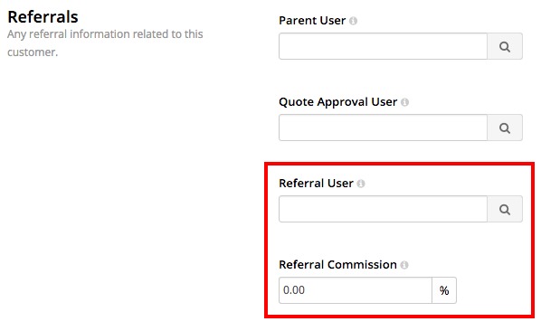Viewport: 541px width, 331px height.
Task: Click info icon beside Quote Approval User
Action: coord(404,102)
